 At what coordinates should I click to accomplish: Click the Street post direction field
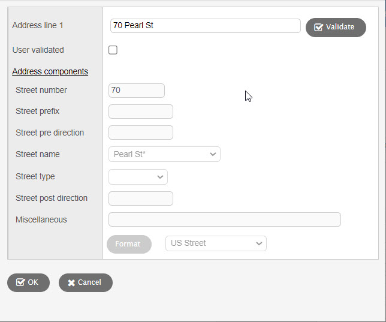pos(140,198)
